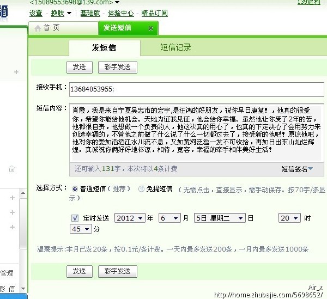This screenshot has width=327, height=299.
Task: Click inside the 短信内容 message text area
Action: (196, 133)
